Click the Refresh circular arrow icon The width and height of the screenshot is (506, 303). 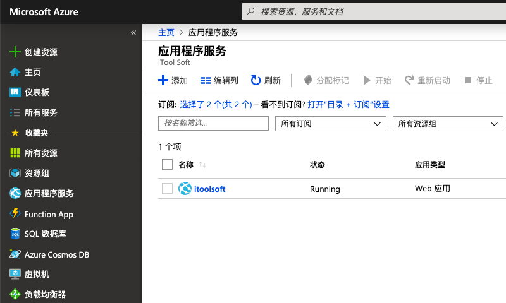click(256, 80)
